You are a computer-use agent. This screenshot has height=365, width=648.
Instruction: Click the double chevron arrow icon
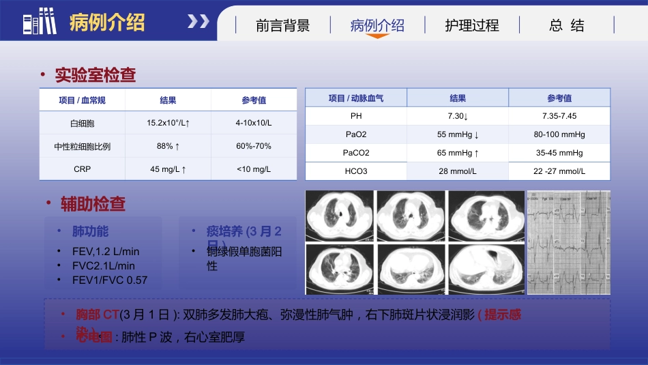[198, 21]
